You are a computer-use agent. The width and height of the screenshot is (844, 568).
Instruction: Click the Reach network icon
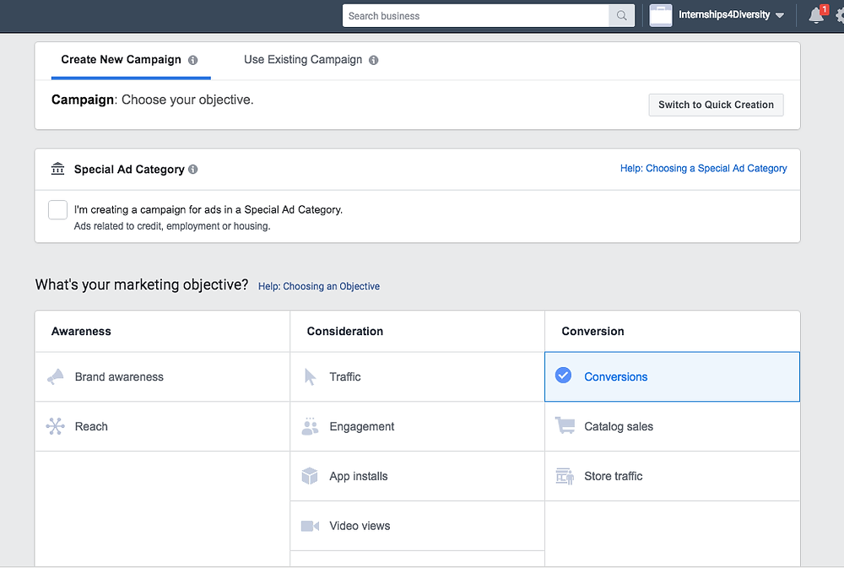pos(55,426)
